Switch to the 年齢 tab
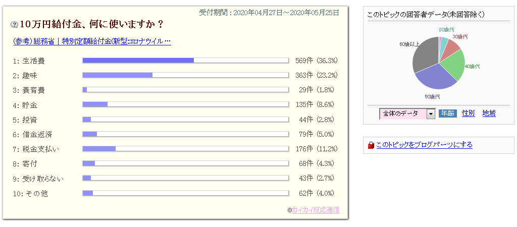517x227 pixels. [x=446, y=113]
